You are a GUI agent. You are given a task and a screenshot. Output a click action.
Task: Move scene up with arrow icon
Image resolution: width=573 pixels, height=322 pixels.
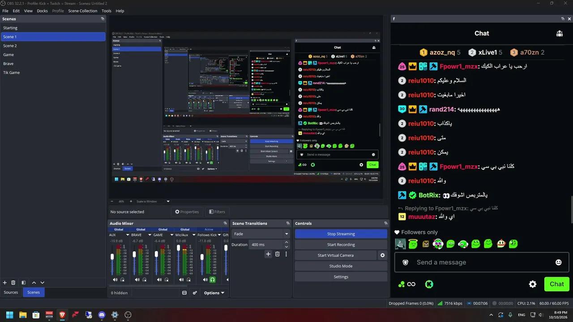(x=34, y=283)
